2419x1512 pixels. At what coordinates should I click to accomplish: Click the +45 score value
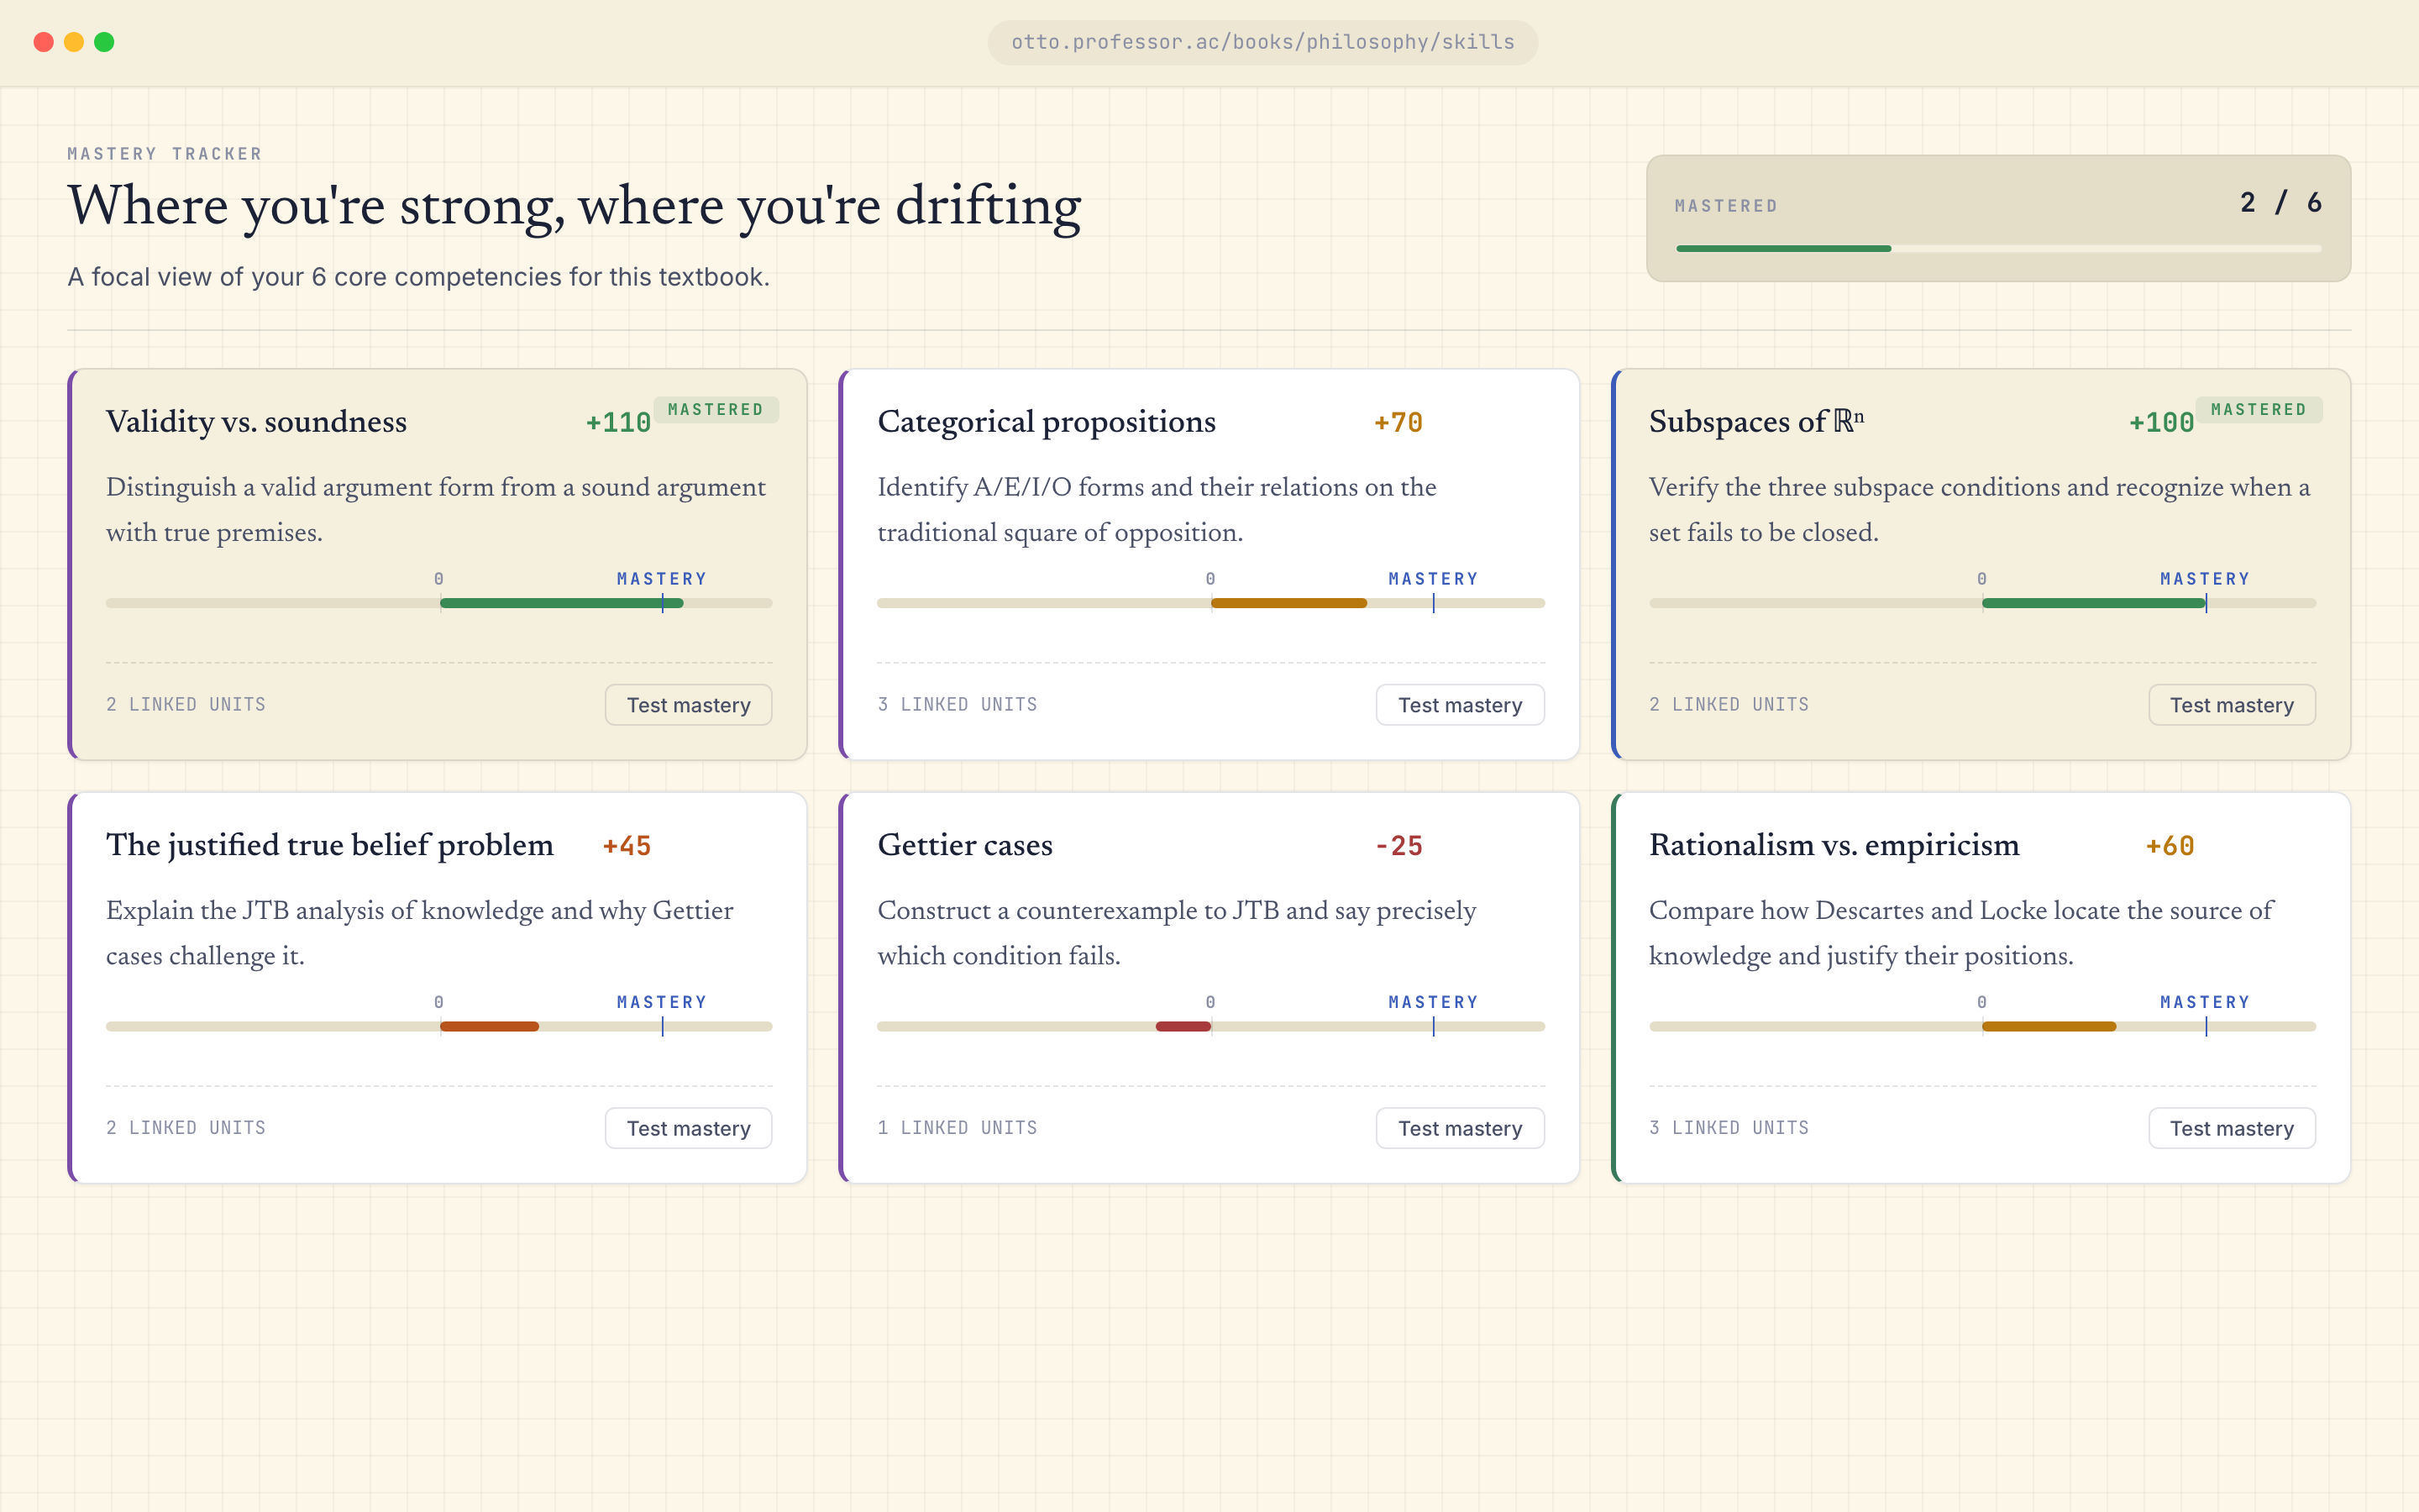(627, 846)
